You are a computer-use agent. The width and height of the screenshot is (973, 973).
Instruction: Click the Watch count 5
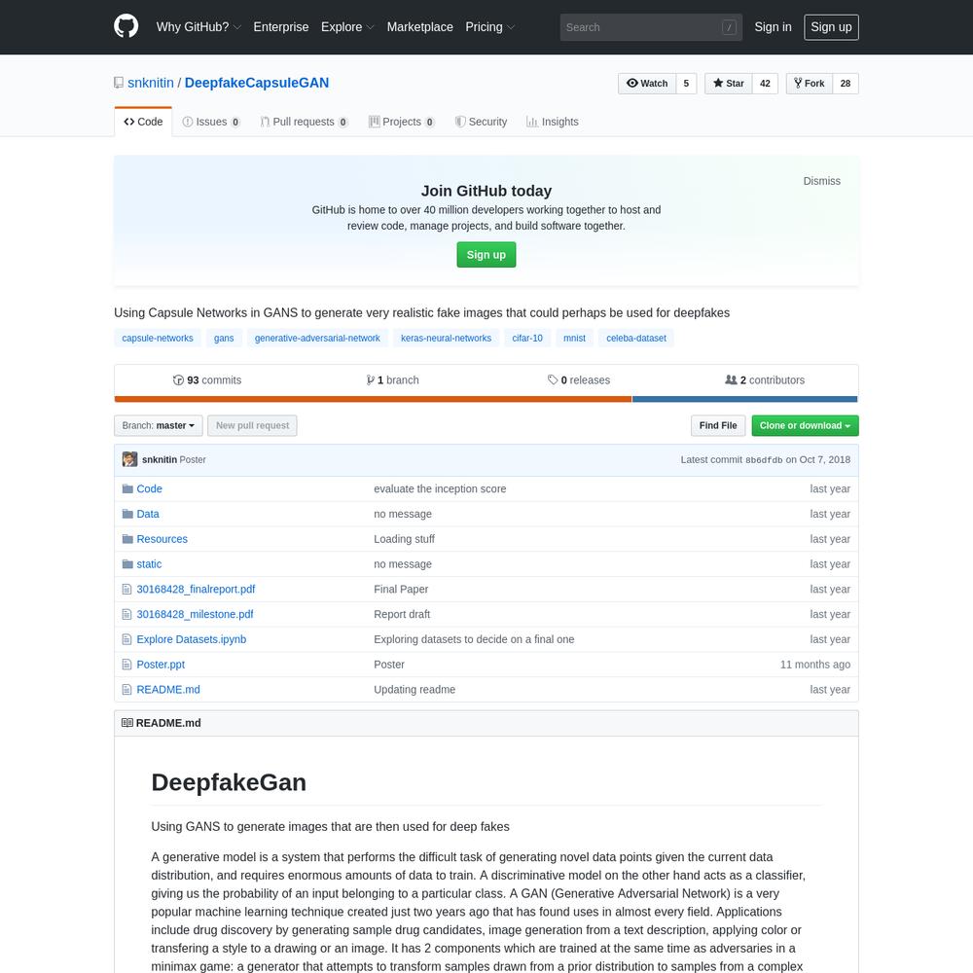point(686,83)
